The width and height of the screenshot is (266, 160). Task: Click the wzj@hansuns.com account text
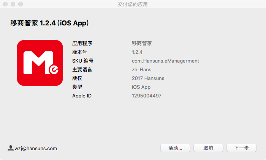36,149
